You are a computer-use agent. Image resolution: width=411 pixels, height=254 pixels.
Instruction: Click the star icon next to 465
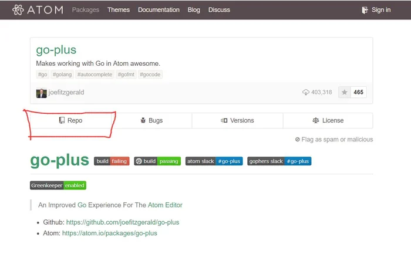[345, 92]
